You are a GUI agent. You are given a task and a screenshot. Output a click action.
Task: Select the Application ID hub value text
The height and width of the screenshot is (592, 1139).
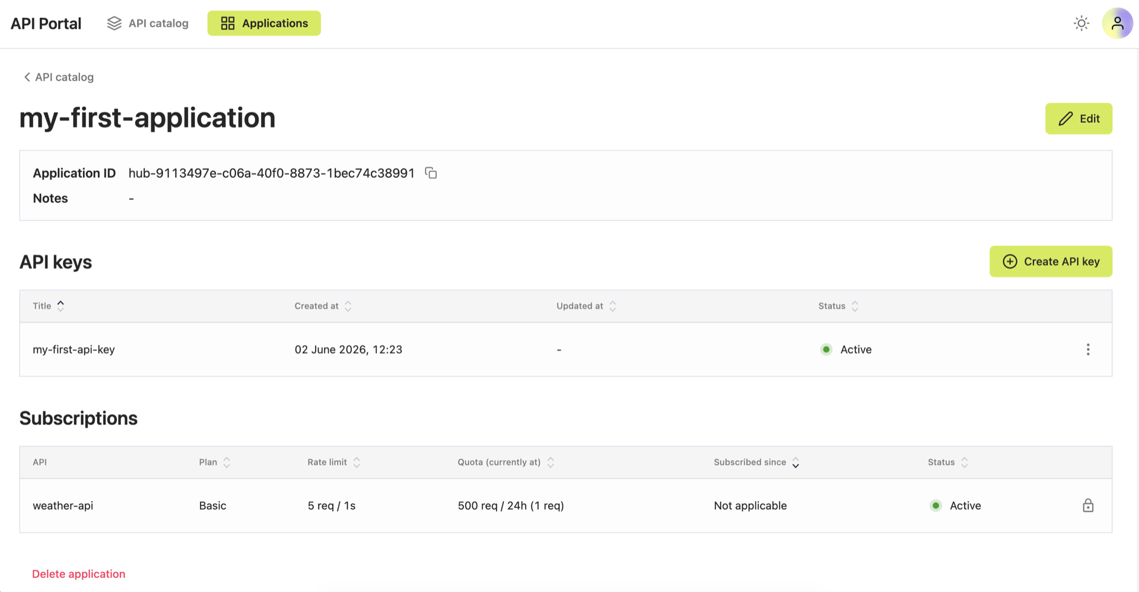tap(272, 173)
